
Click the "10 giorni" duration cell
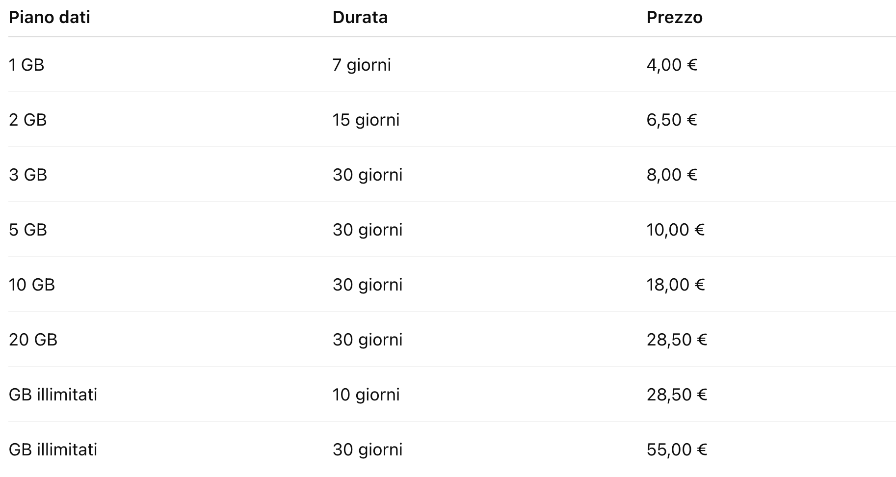coord(366,395)
